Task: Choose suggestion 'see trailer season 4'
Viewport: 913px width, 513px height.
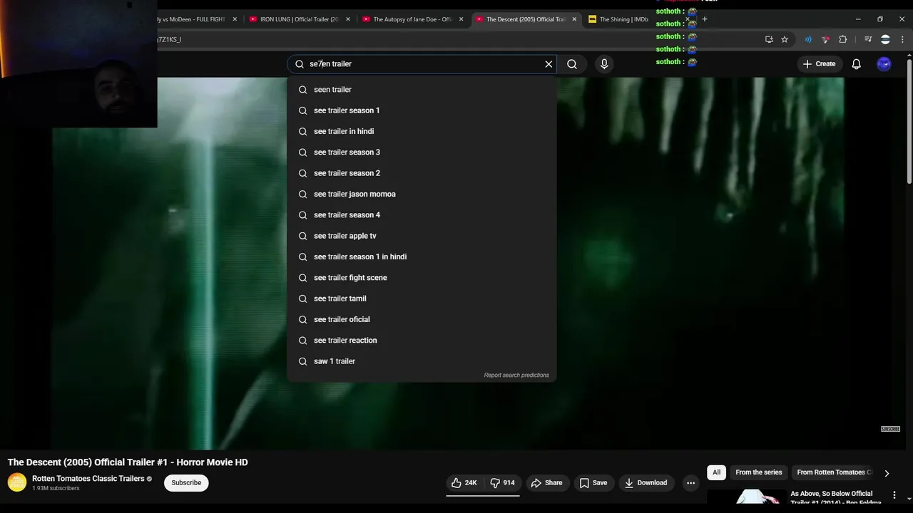Action: (422, 215)
